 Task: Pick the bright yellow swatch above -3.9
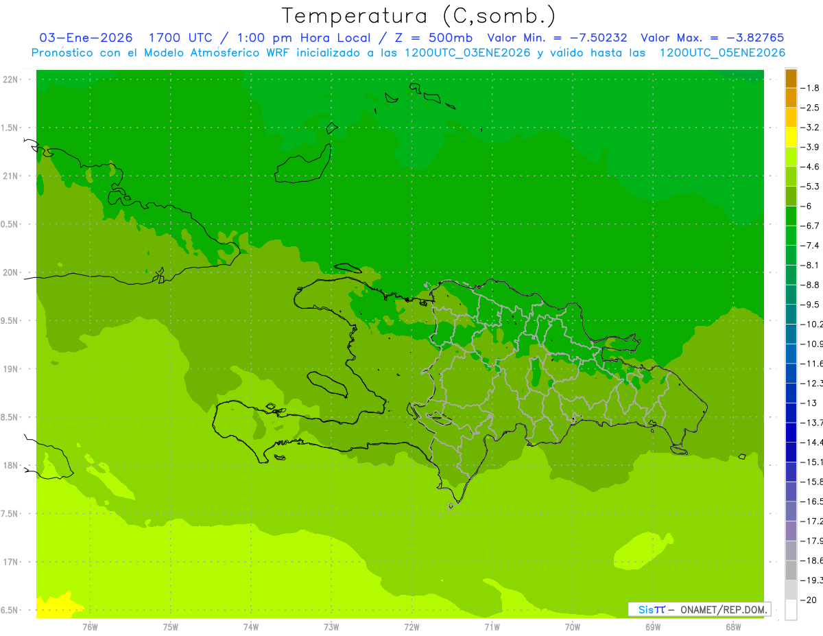[791, 137]
